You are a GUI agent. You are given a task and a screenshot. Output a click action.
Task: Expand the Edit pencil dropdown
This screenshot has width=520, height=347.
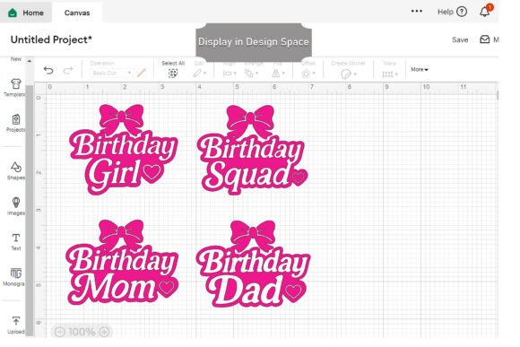[x=200, y=73]
